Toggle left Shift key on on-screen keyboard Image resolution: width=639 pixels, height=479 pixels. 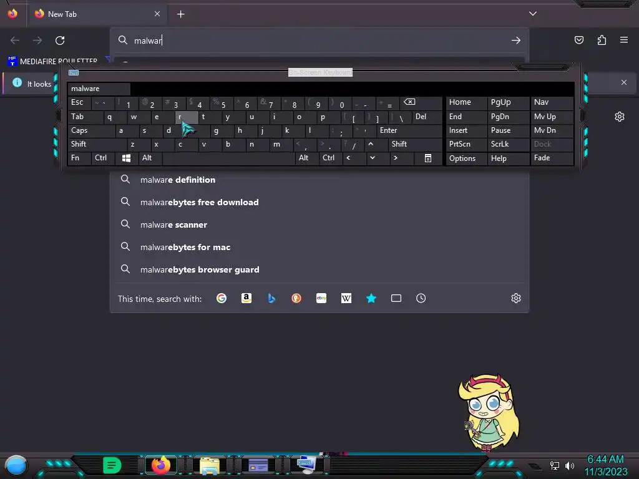tap(97, 144)
